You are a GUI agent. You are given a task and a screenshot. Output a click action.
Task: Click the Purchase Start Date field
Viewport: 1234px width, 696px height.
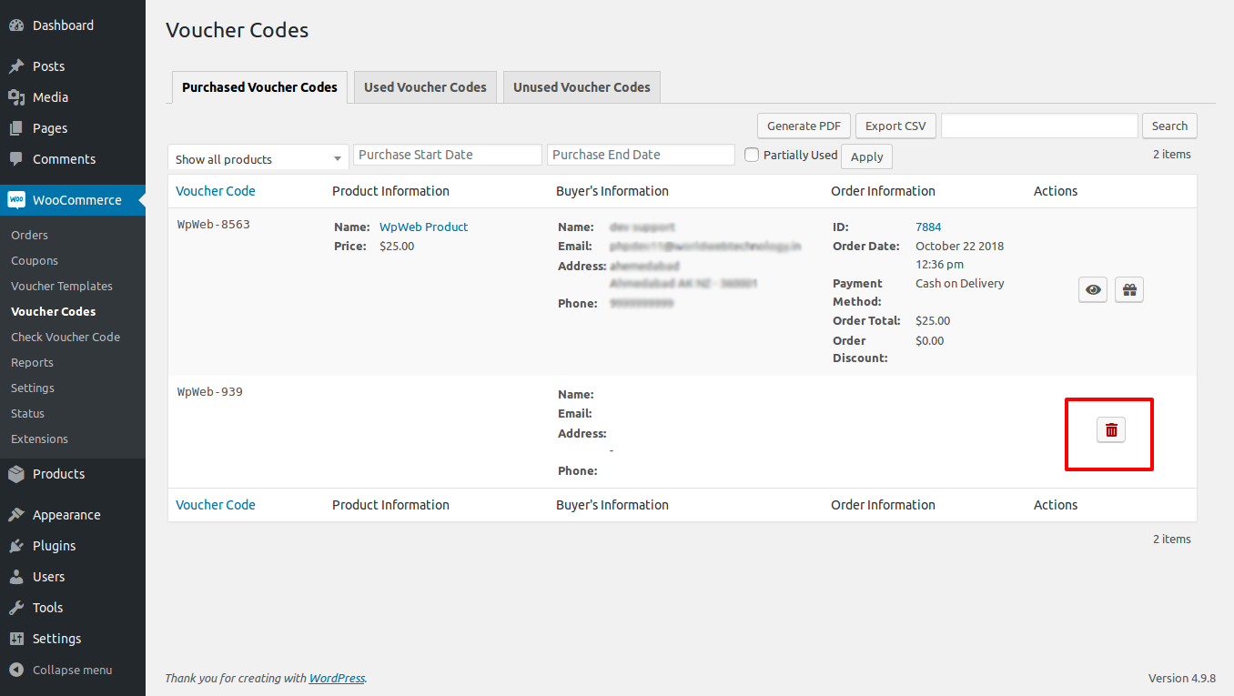pos(447,155)
